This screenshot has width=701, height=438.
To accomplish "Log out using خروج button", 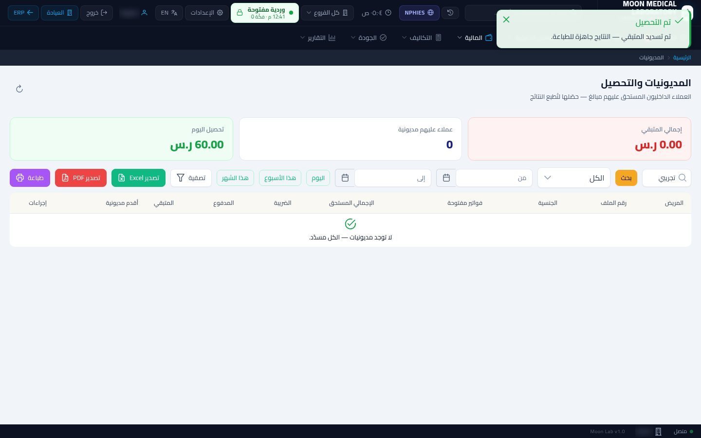I will (96, 13).
